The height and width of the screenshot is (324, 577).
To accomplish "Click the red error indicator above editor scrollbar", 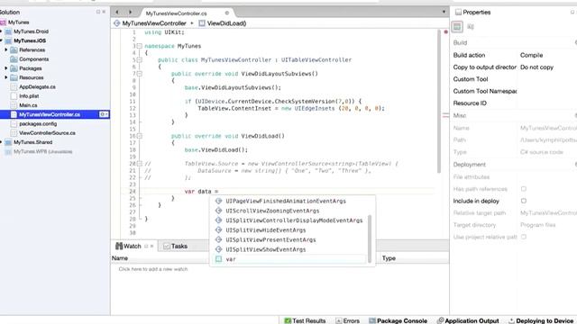I will [445, 32].
